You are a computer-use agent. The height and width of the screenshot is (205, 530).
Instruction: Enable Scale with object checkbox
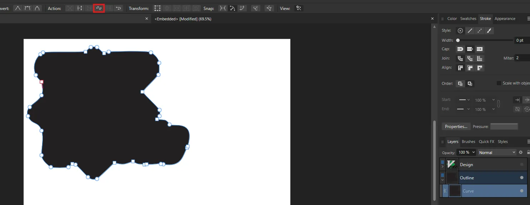[499, 83]
